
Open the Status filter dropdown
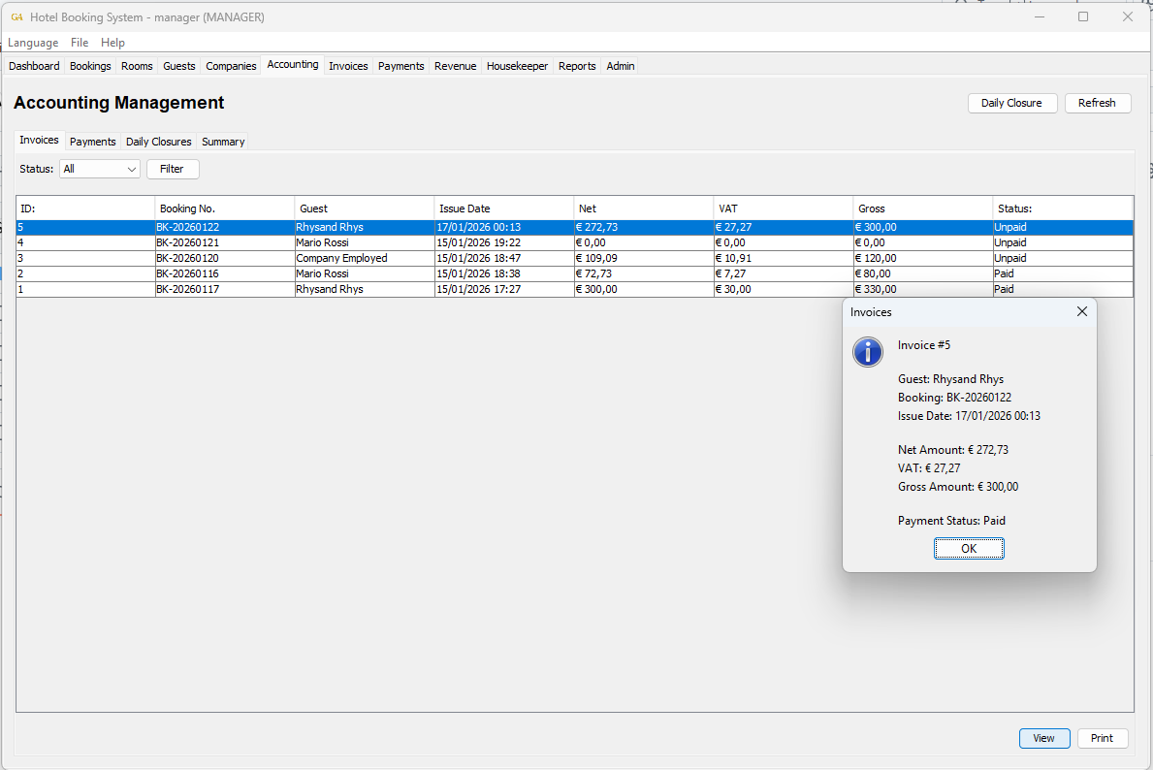pos(100,169)
